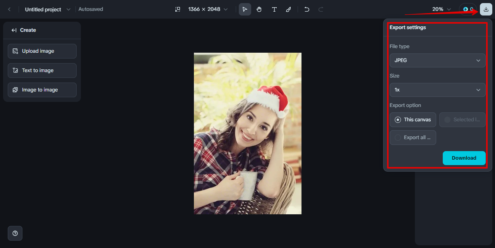Collapse the Create panel with arrow
Image resolution: width=495 pixels, height=248 pixels.
coord(14,30)
